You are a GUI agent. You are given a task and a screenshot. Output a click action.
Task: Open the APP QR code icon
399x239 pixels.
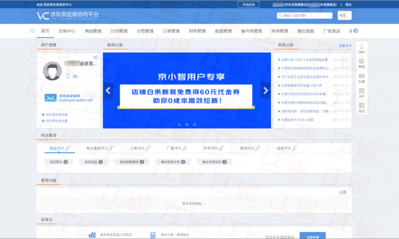coord(361,91)
